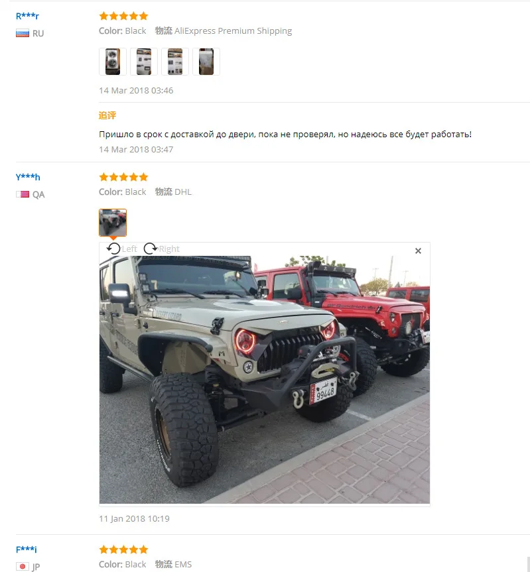Image resolution: width=530 pixels, height=572 pixels.
Task: Click R***r's five-star rating
Action: (x=124, y=16)
